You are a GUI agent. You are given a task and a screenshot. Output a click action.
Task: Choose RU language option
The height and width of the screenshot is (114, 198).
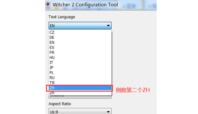tap(80, 78)
